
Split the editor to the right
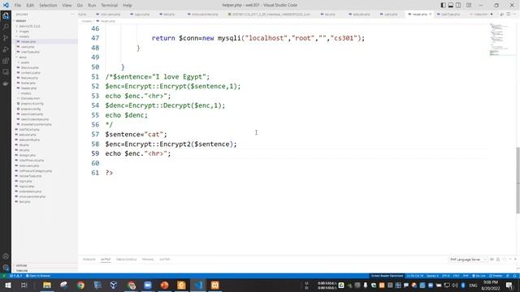[509, 15]
